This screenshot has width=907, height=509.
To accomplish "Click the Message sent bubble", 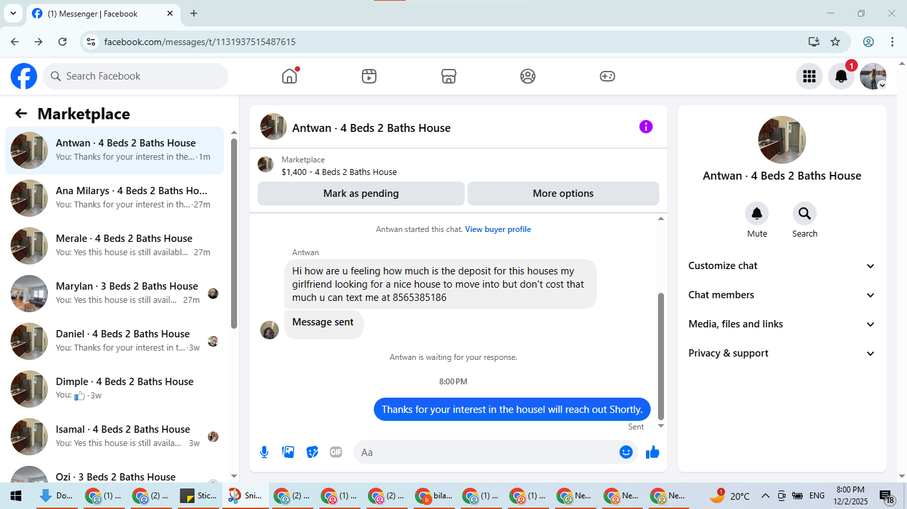I will [x=323, y=324].
